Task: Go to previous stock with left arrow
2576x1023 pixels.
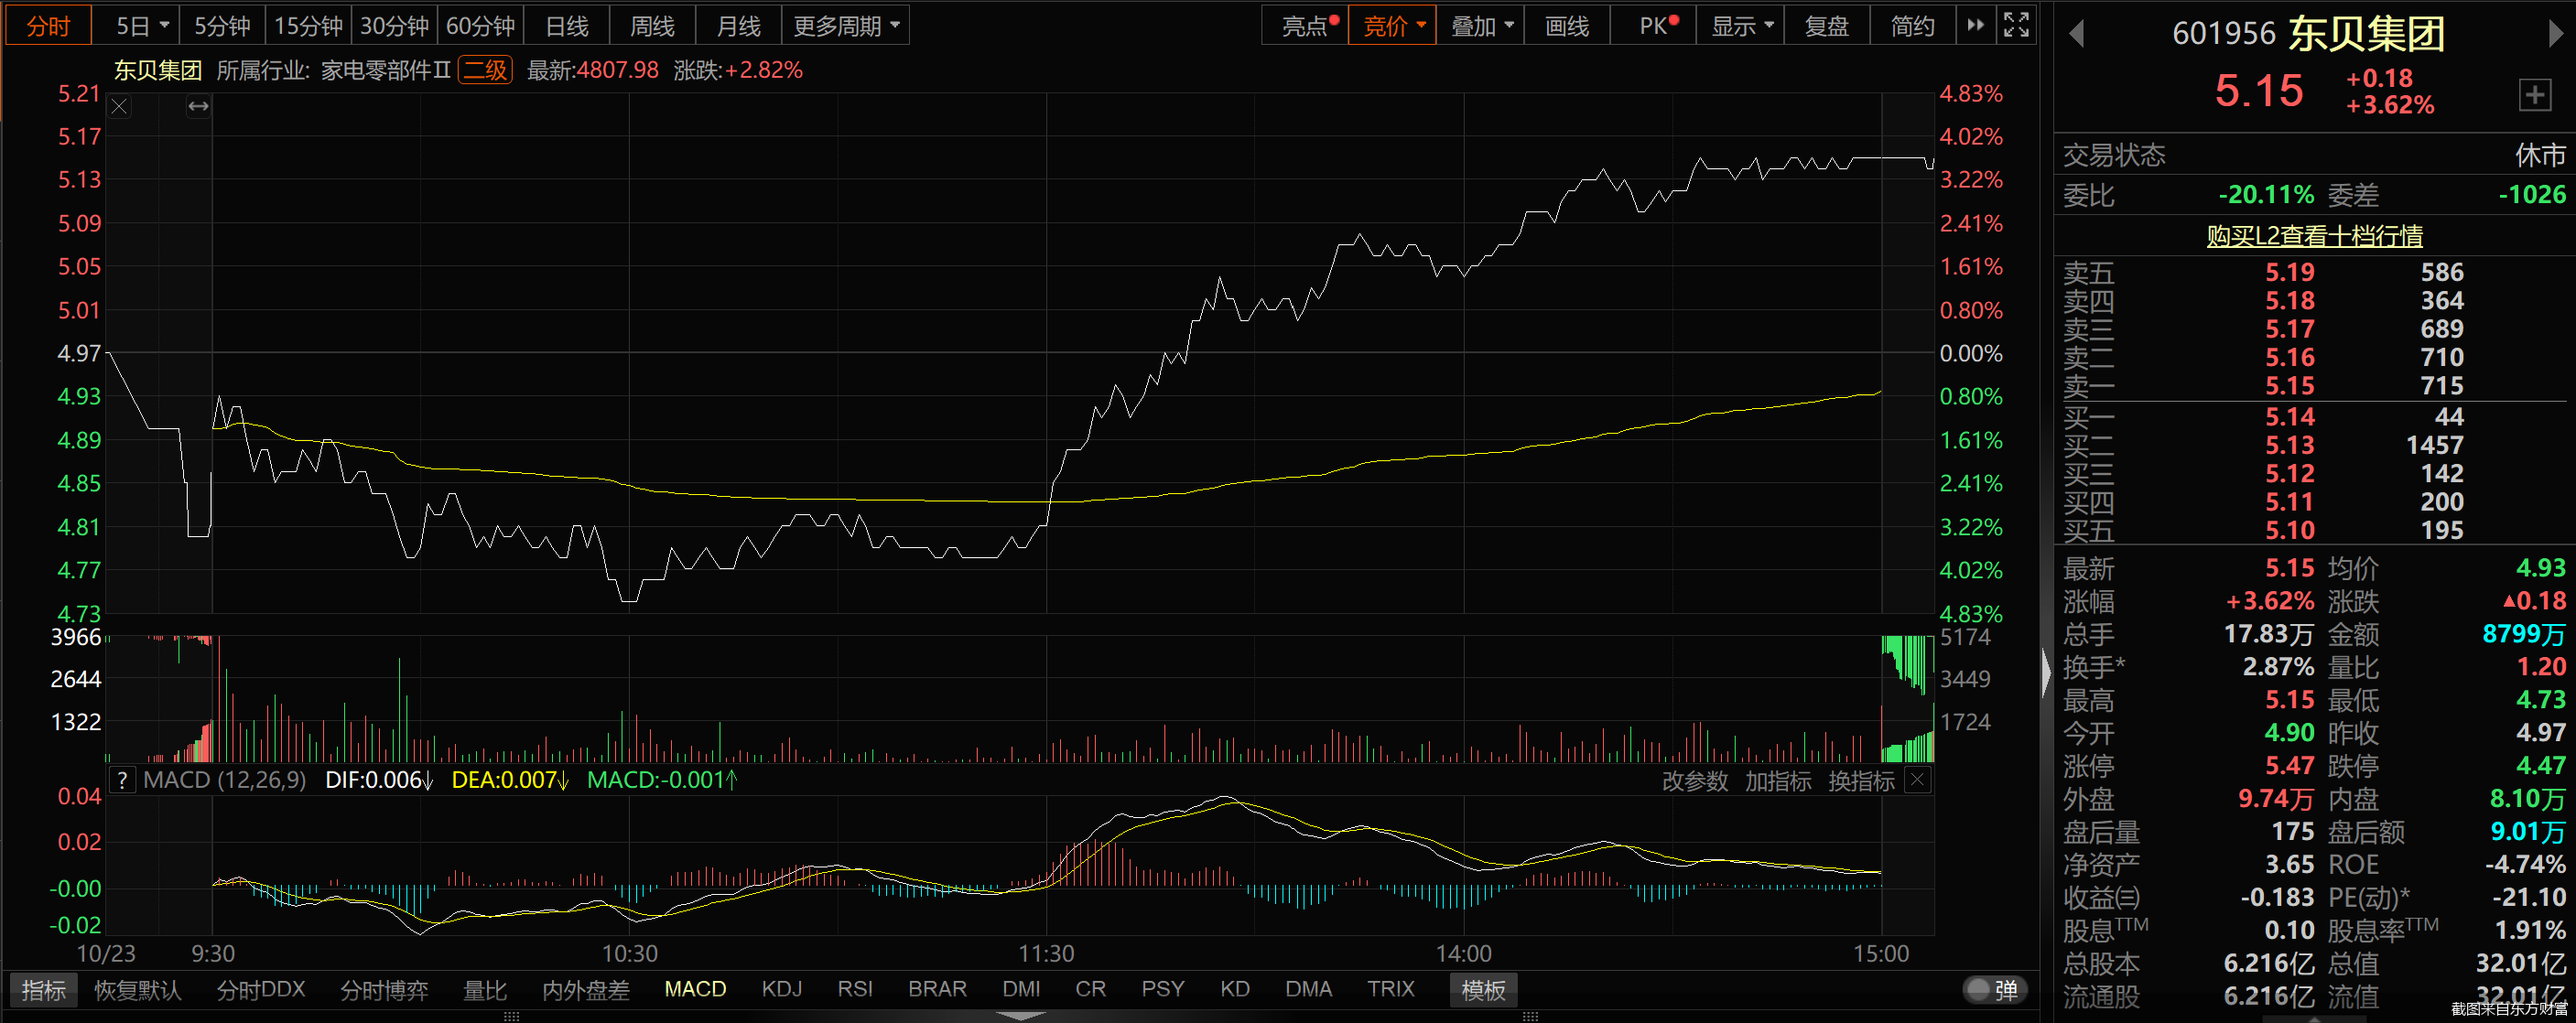Action: click(x=2076, y=34)
